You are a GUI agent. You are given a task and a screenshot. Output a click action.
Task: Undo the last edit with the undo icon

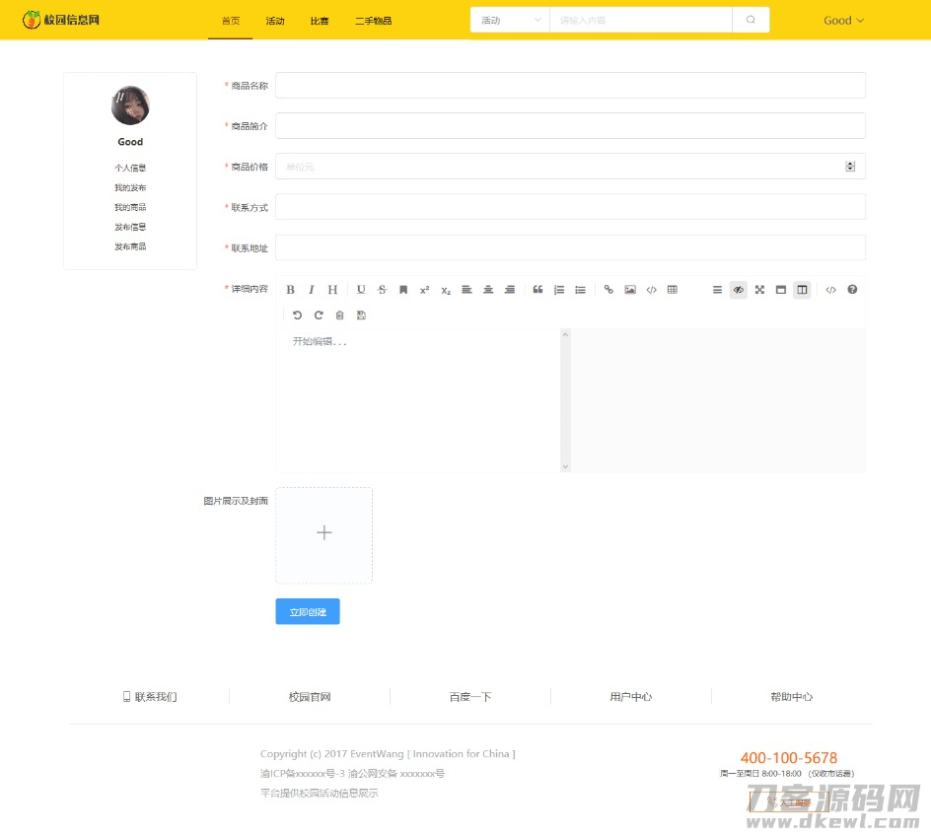click(x=297, y=314)
